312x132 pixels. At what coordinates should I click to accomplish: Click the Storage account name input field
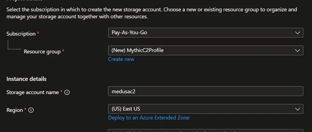tap(206, 91)
